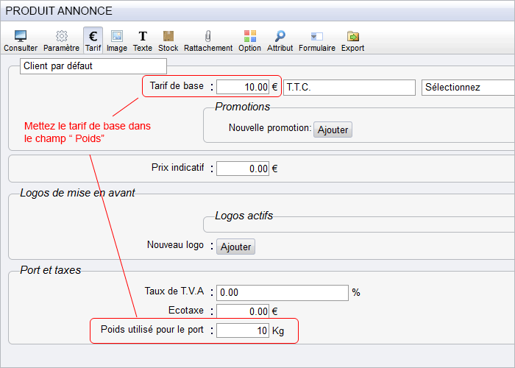Select the Tarif euro icon
Screen dimensions: 515x368
tap(93, 36)
